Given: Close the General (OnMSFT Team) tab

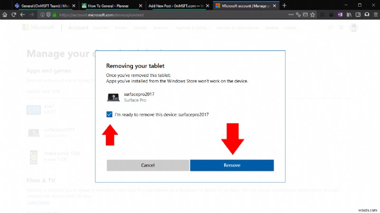Looking at the screenshot, I should (74, 6).
